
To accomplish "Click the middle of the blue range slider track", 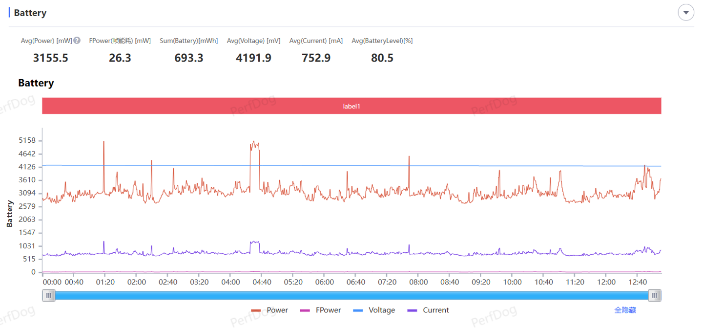I will point(351,295).
